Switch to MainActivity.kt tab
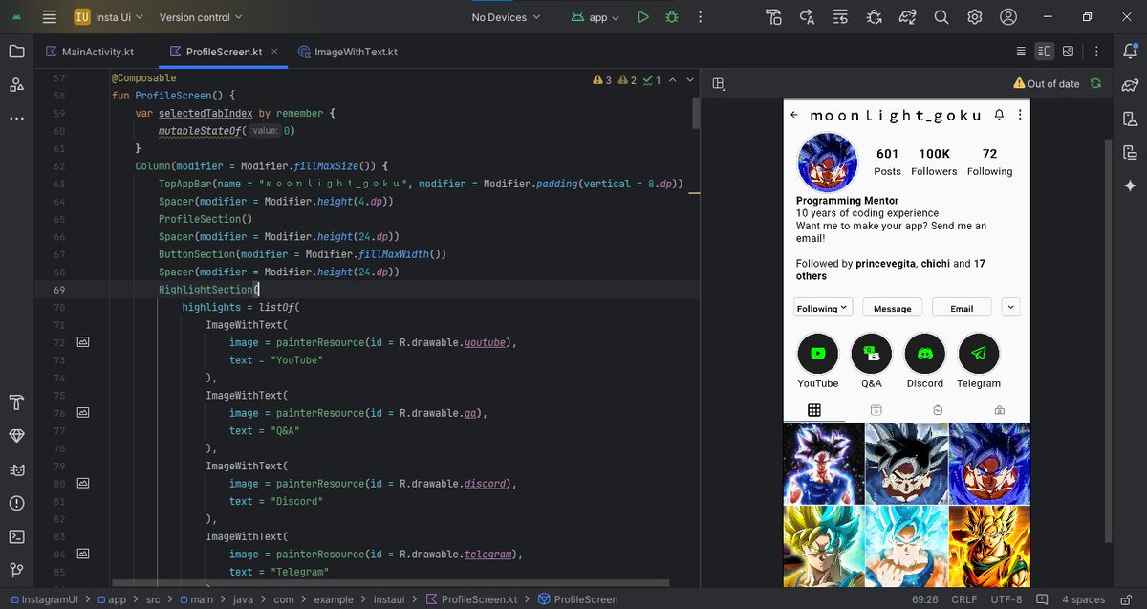The image size is (1147, 609). [x=89, y=52]
